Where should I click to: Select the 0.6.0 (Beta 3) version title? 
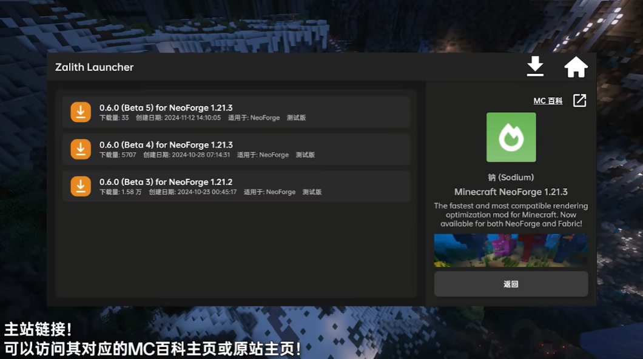[166, 182]
